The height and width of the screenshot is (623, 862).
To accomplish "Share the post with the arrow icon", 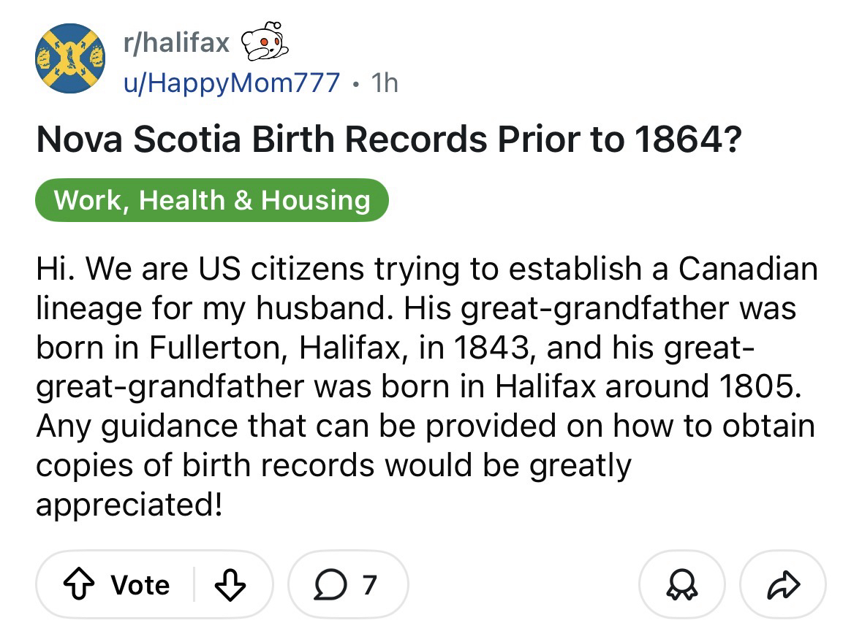I will 782,584.
